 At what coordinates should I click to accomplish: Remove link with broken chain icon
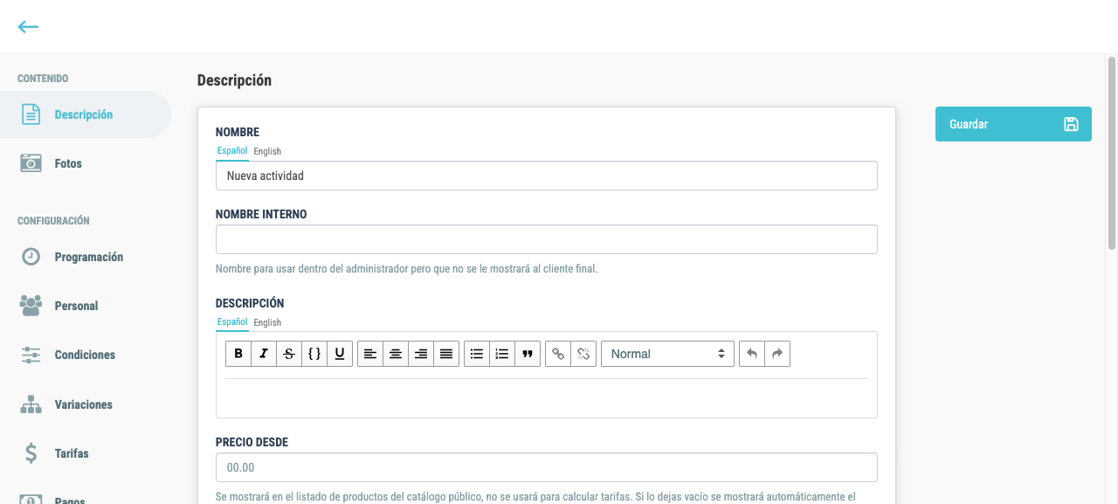[x=583, y=354]
